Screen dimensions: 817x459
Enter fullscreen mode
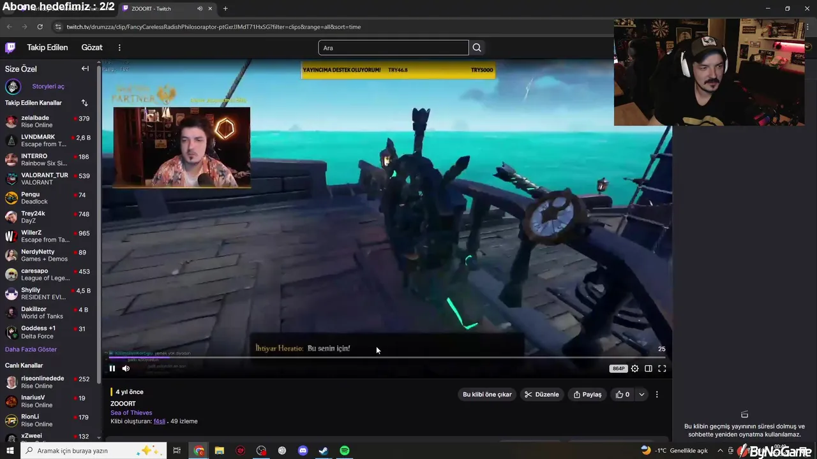pos(662,368)
